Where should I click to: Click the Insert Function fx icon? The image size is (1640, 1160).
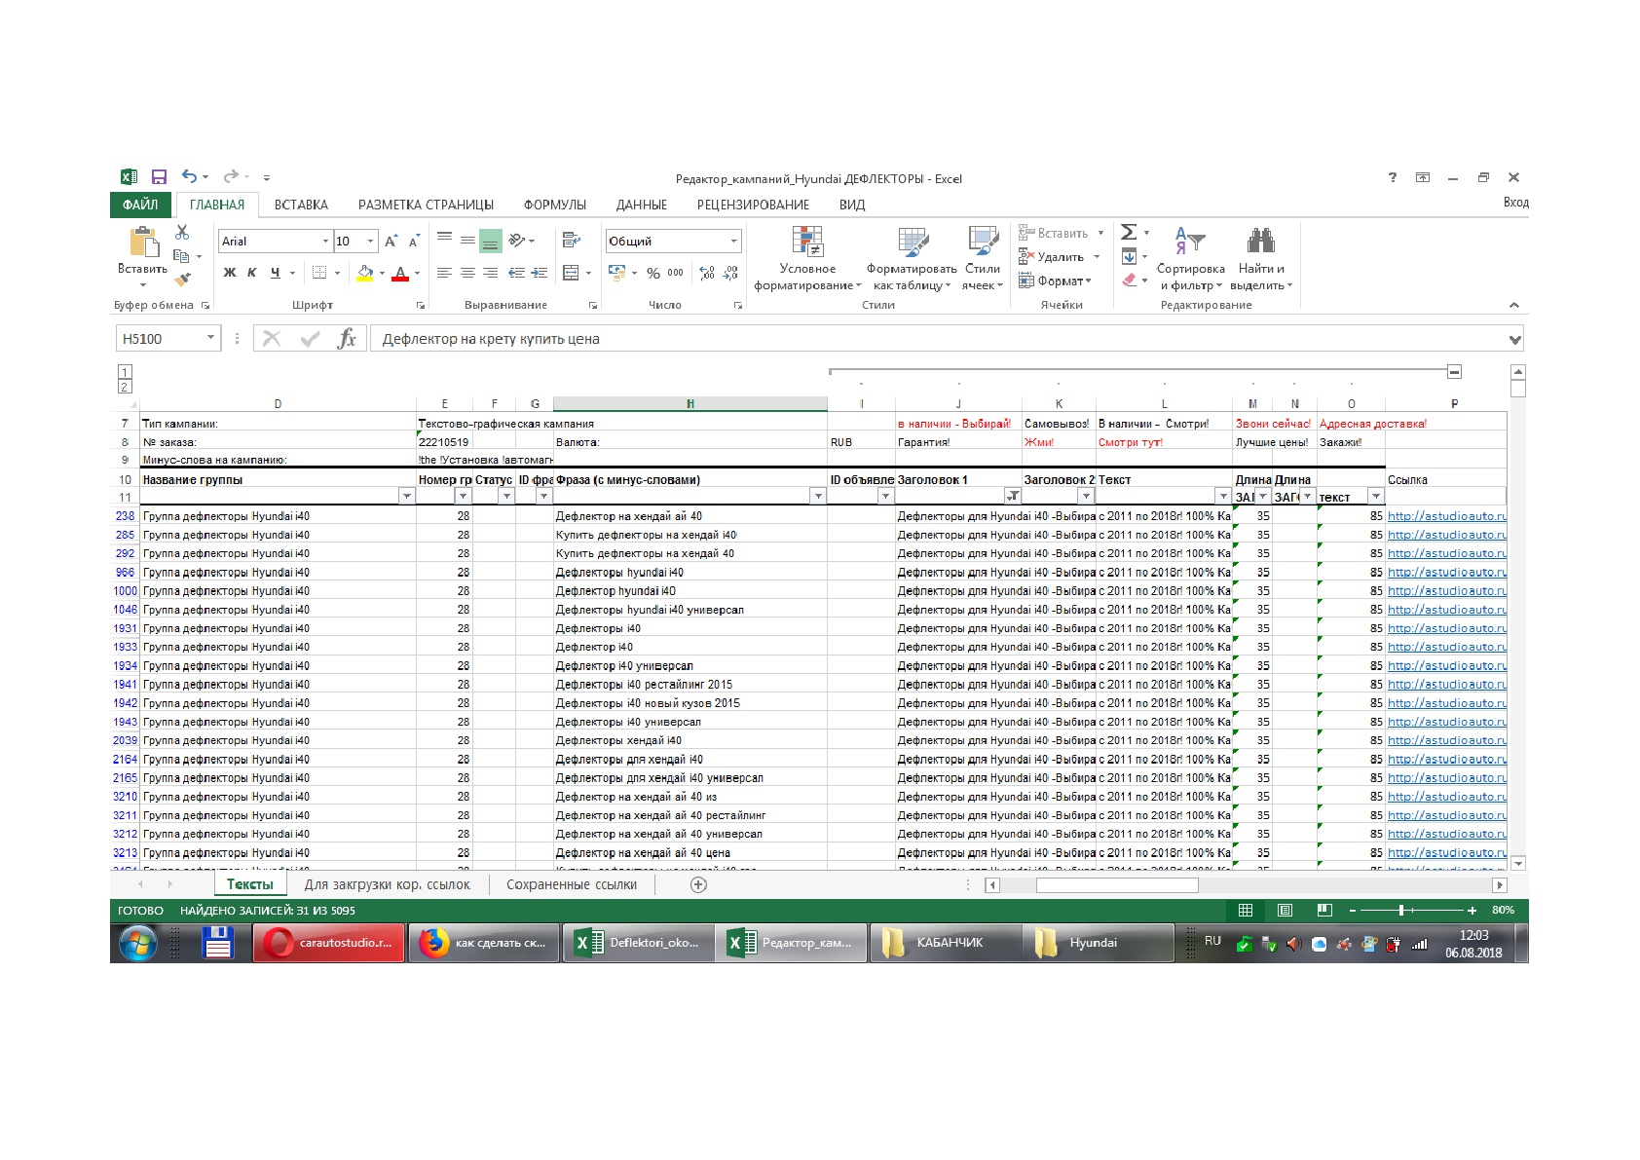click(x=346, y=339)
